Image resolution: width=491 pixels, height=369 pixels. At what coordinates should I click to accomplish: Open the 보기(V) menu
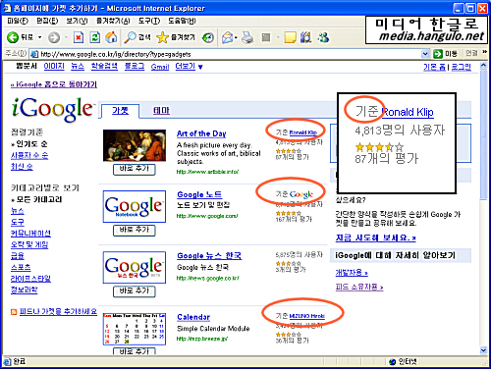[x=77, y=21]
